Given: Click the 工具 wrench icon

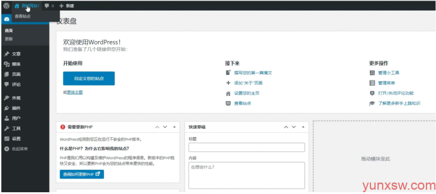Looking at the screenshot, I should pos(7,129).
